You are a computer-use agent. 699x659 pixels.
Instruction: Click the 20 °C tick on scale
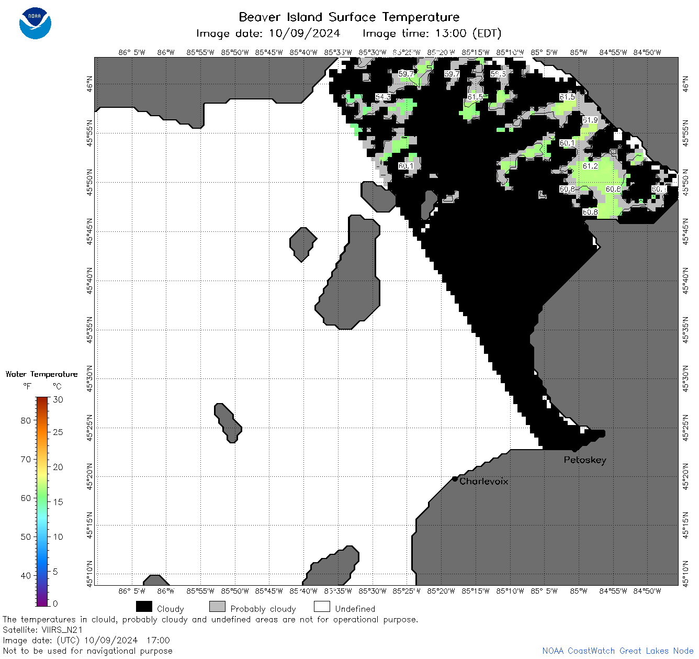click(x=58, y=467)
